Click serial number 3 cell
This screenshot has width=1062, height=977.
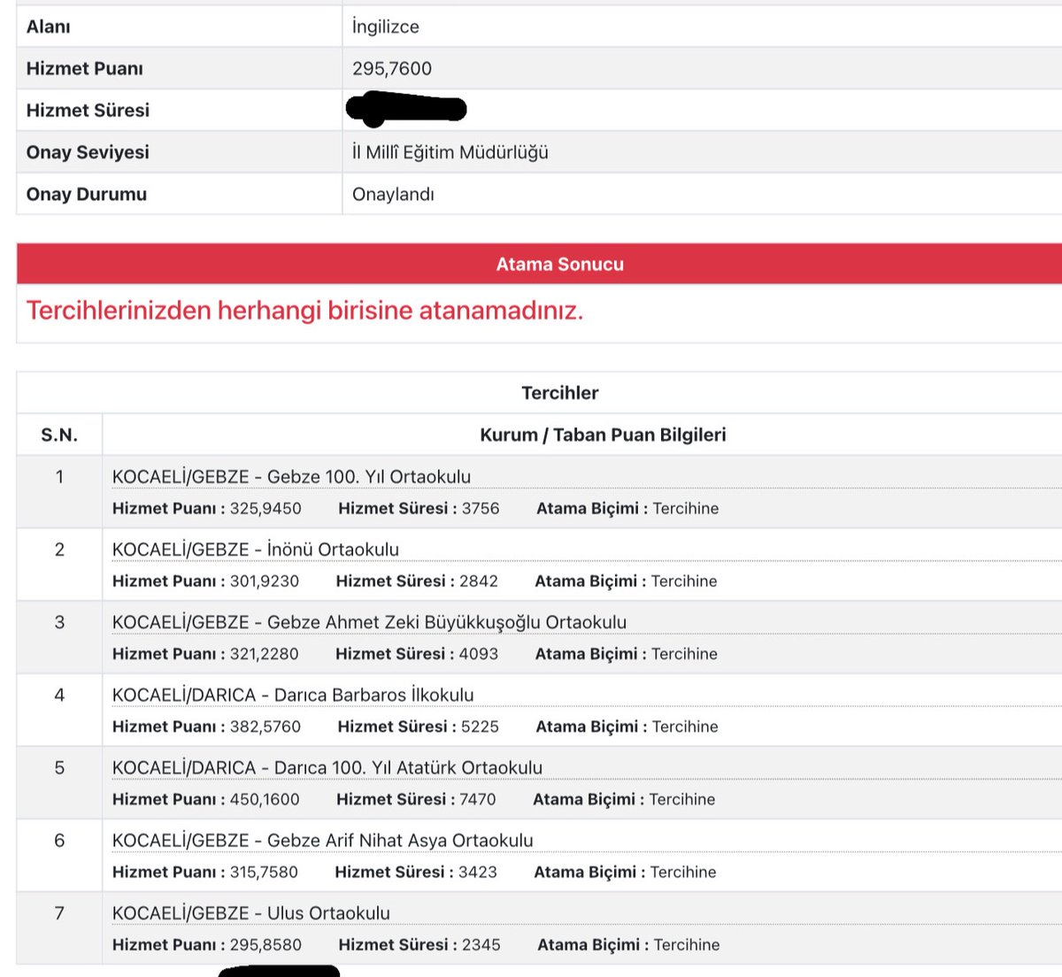59,637
